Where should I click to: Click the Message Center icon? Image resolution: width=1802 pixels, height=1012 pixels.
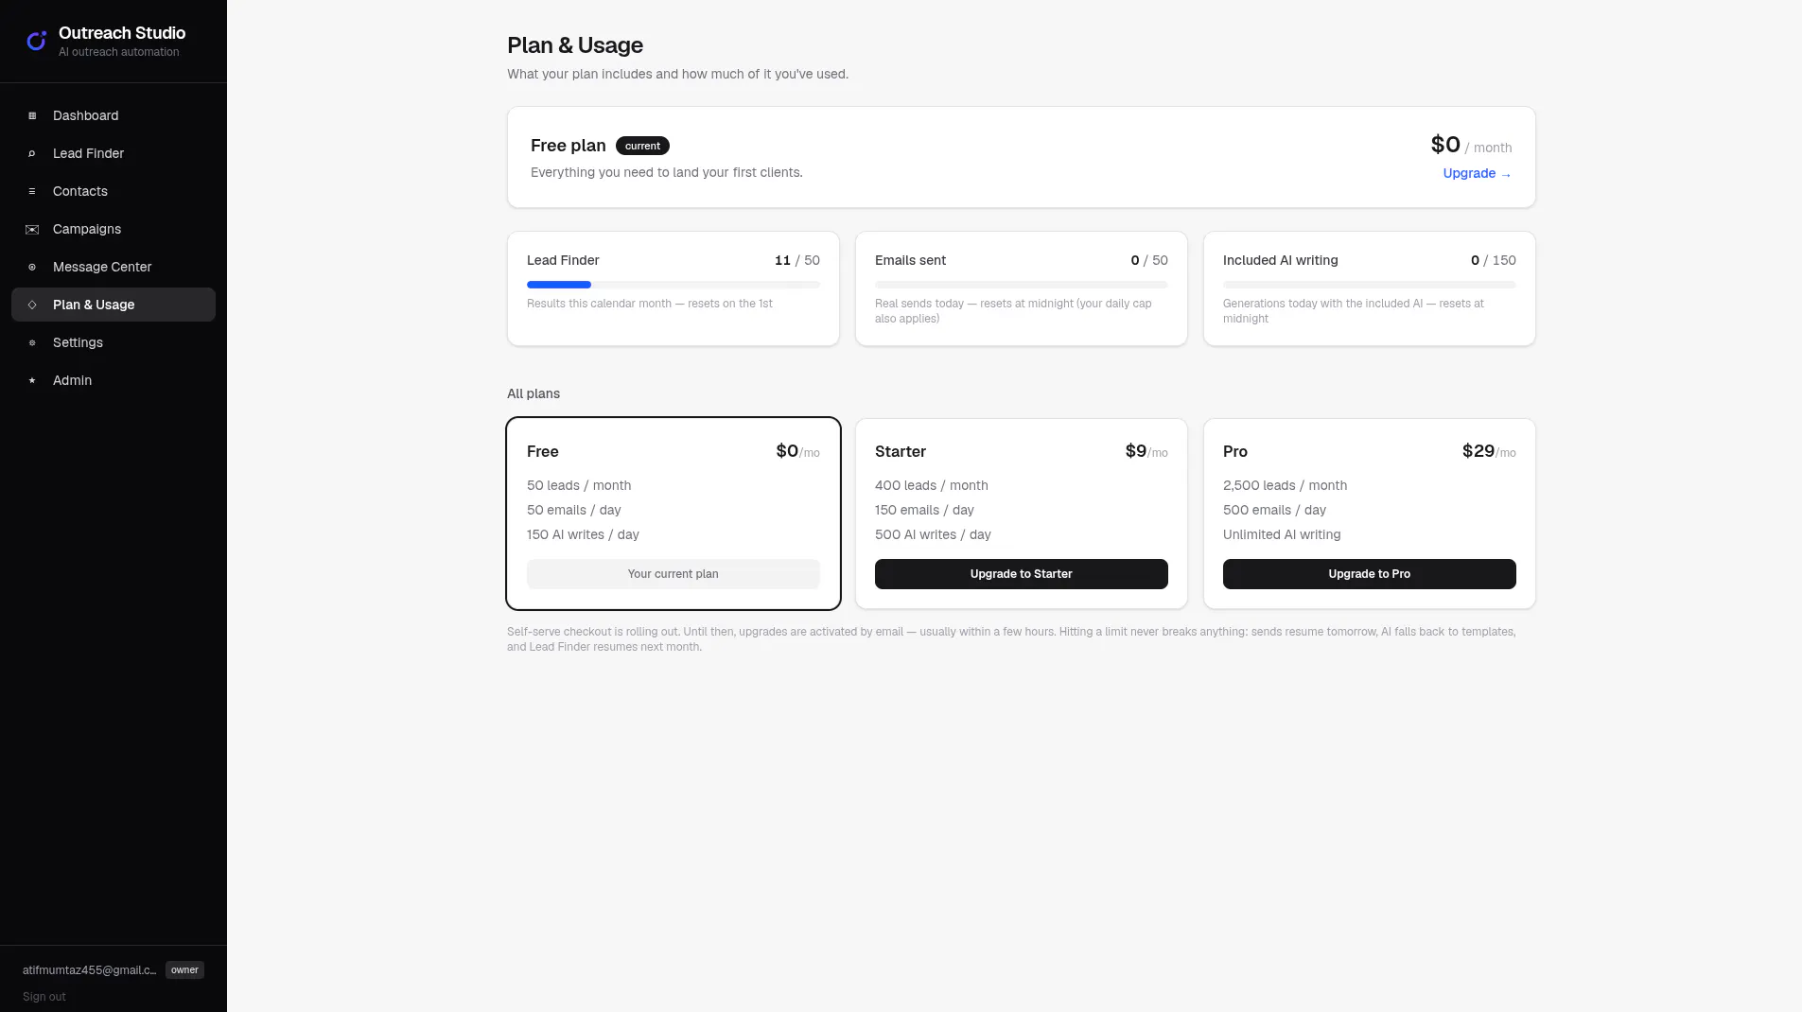pyautogui.click(x=32, y=267)
